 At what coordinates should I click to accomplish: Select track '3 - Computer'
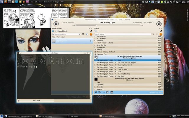point(128,87)
